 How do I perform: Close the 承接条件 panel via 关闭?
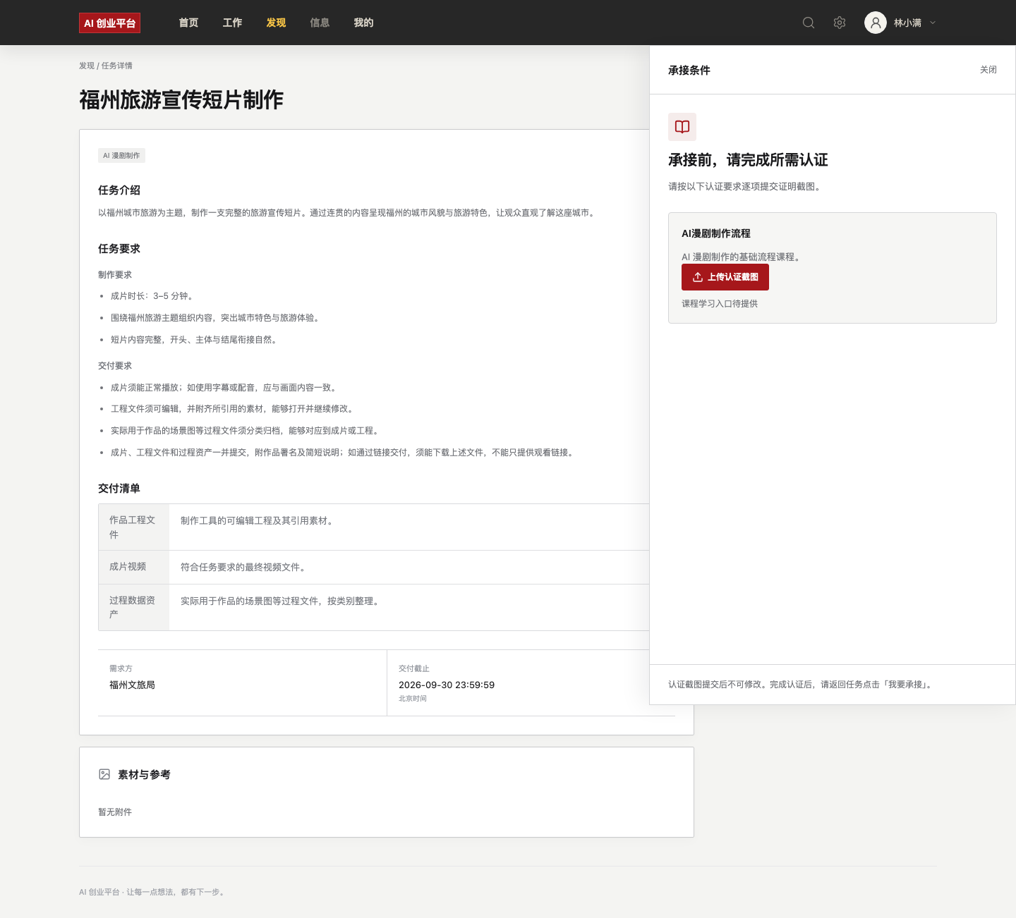(x=988, y=70)
